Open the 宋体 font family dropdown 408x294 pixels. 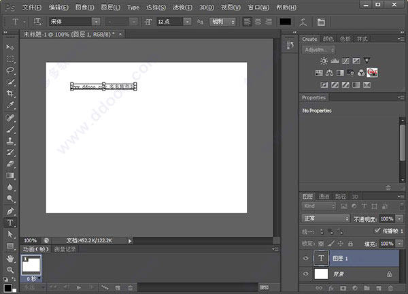[x=96, y=22]
